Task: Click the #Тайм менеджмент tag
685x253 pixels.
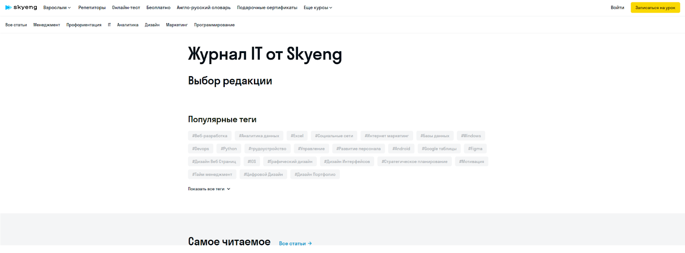Action: point(212,174)
